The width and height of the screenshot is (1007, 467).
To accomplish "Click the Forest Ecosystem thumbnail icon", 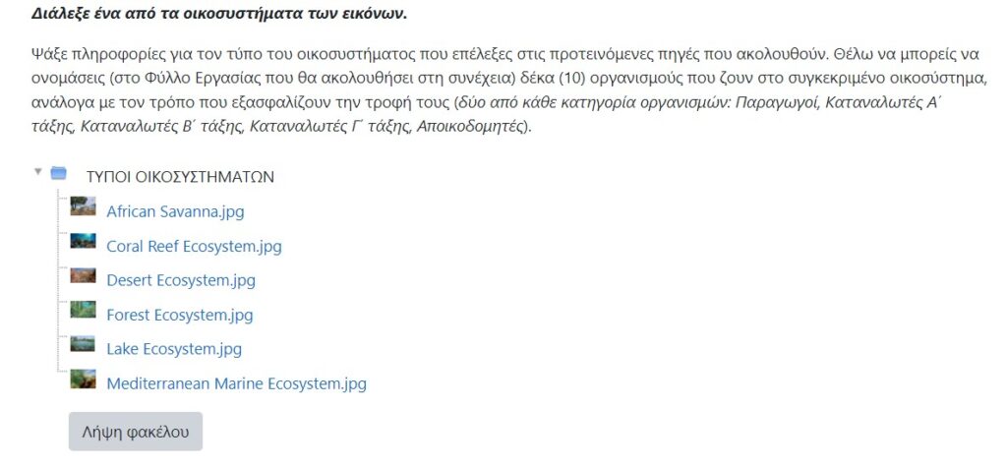I will 83,311.
